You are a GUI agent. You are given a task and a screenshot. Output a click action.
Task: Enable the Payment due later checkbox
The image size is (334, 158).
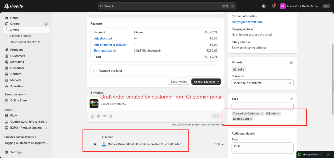[95, 71]
